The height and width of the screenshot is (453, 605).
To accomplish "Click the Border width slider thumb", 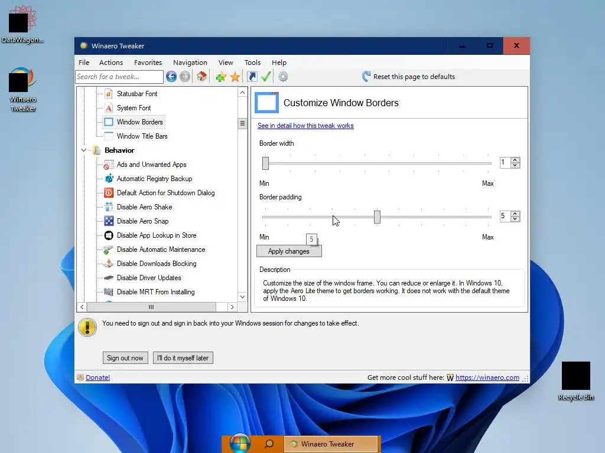I will pyautogui.click(x=265, y=163).
